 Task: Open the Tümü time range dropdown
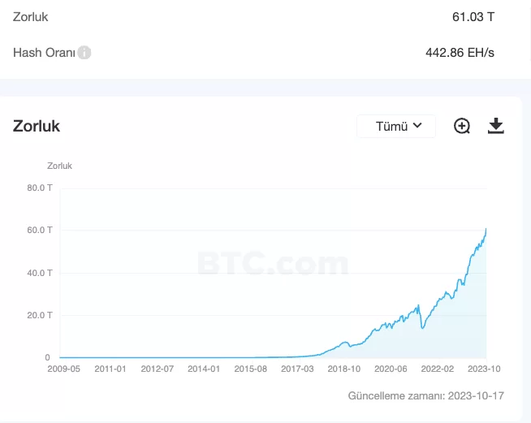(x=396, y=126)
